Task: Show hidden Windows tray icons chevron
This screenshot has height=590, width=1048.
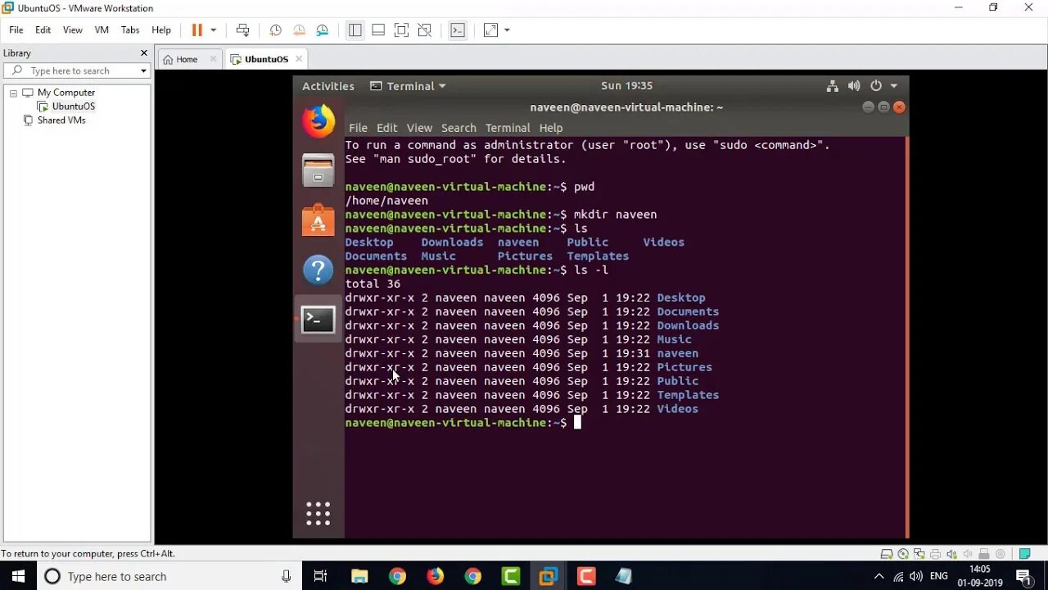Action: (879, 576)
